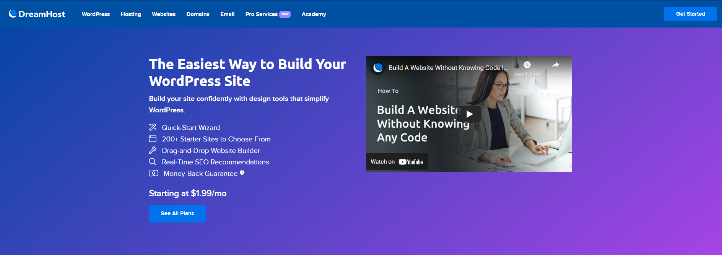Open the Domains menu
Screen dimensions: 722x255
(198, 14)
